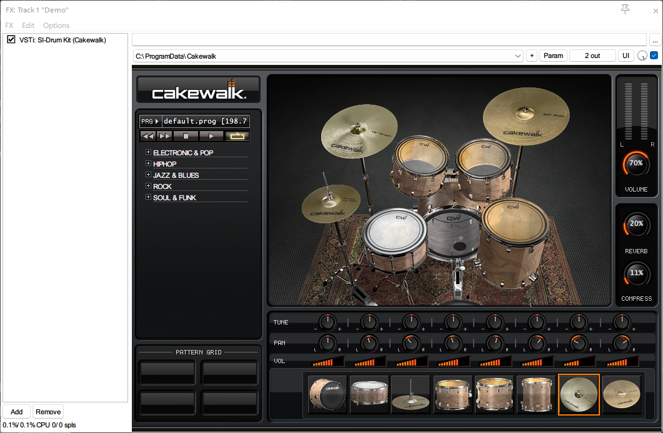663x433 pixels.
Task: Click the CPU usage status text
Action: click(x=39, y=425)
